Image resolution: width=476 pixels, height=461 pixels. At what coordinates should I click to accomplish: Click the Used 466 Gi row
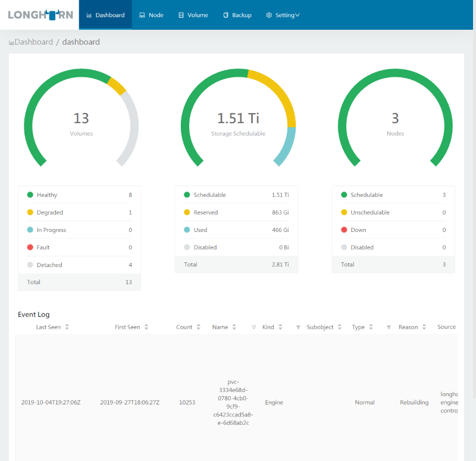click(x=236, y=230)
